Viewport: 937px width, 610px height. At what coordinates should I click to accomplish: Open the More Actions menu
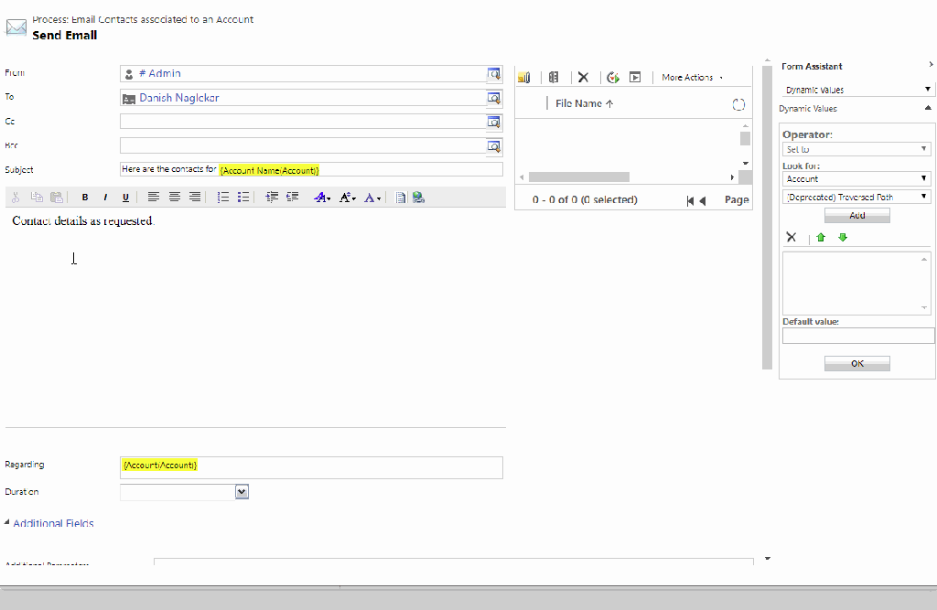coord(692,78)
